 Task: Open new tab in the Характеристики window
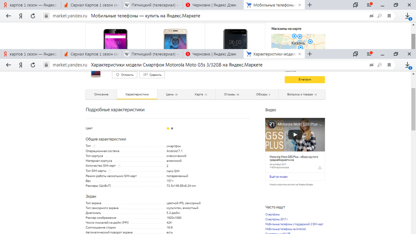310,54
